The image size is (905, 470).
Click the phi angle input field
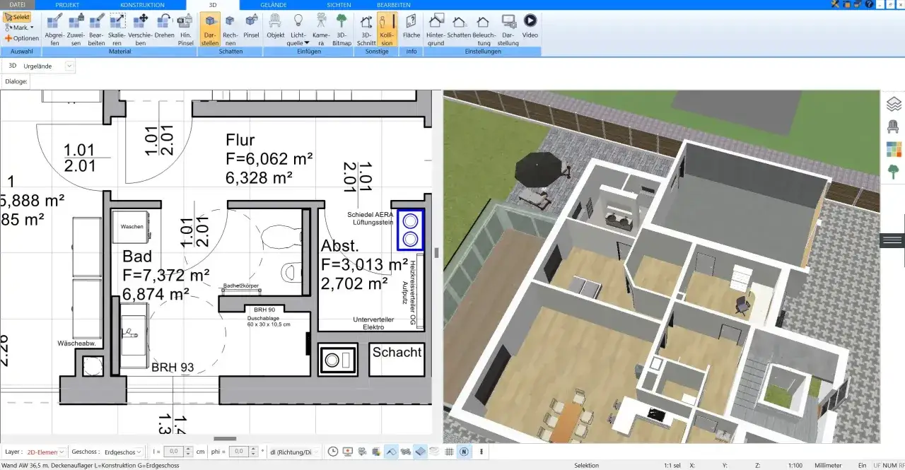click(239, 452)
